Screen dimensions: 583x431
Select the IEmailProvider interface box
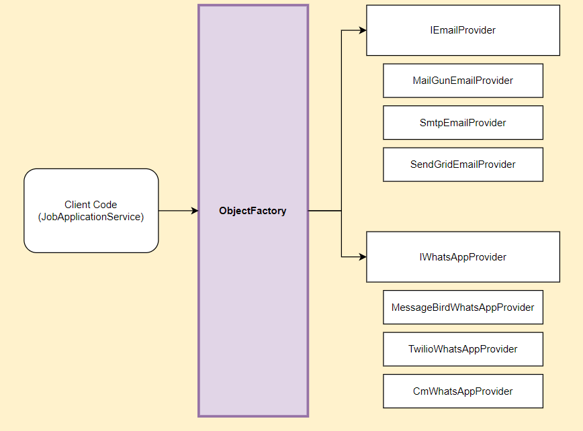[463, 30]
